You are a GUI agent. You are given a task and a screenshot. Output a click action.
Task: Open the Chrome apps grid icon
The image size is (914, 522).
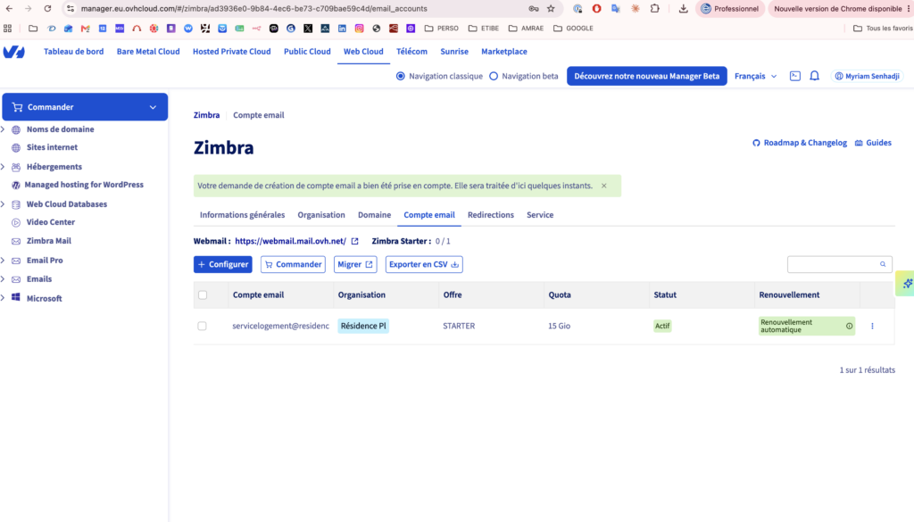[7, 28]
